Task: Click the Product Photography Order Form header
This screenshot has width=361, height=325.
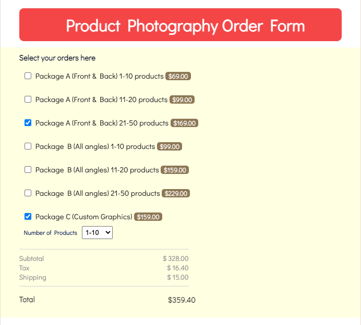Action: point(180,25)
